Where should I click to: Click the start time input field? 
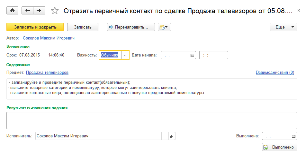tap(213, 55)
